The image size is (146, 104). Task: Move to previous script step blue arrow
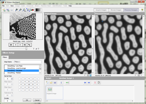tap(85, 83)
